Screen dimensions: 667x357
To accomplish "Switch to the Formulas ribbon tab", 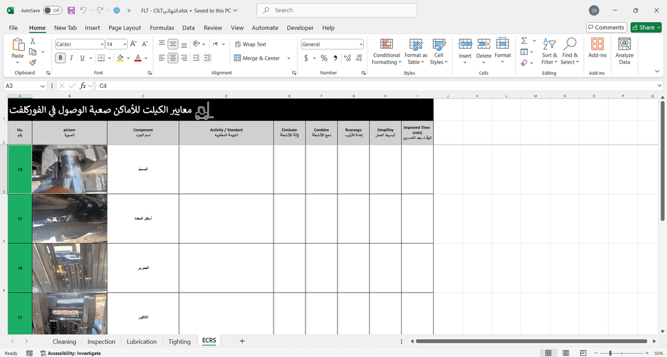I will (x=162, y=27).
